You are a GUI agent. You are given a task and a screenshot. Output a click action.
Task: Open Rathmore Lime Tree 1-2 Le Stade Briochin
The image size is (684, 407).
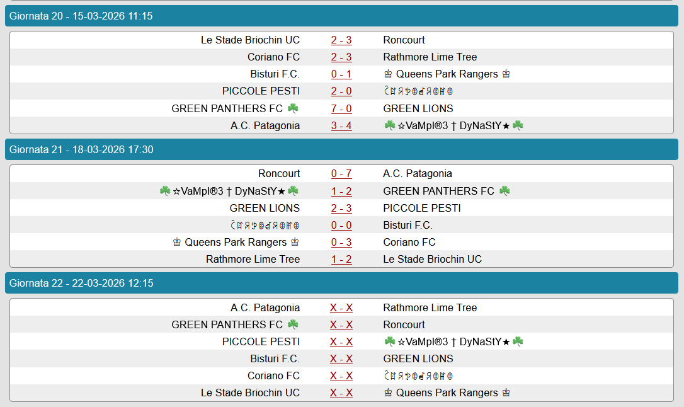pyautogui.click(x=341, y=259)
